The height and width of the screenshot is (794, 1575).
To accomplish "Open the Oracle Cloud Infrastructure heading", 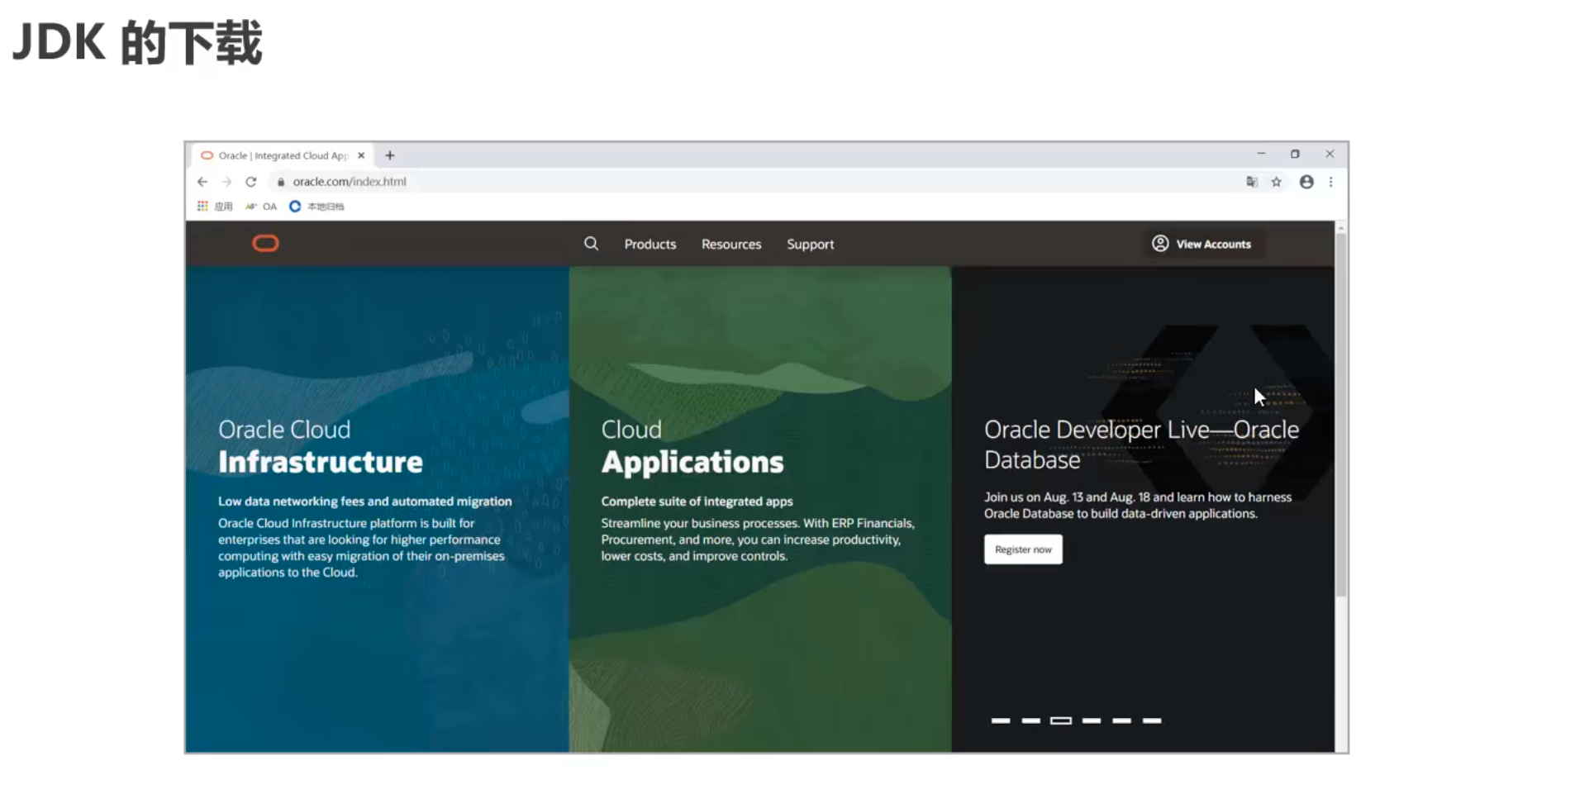I will point(321,446).
